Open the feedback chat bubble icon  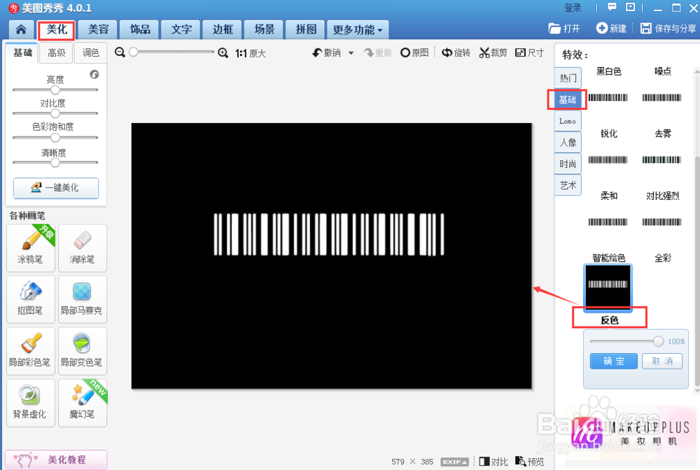(612, 7)
